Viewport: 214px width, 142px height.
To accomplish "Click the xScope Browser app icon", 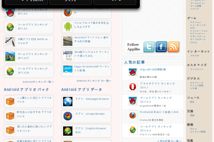I will [x=68, y=116].
